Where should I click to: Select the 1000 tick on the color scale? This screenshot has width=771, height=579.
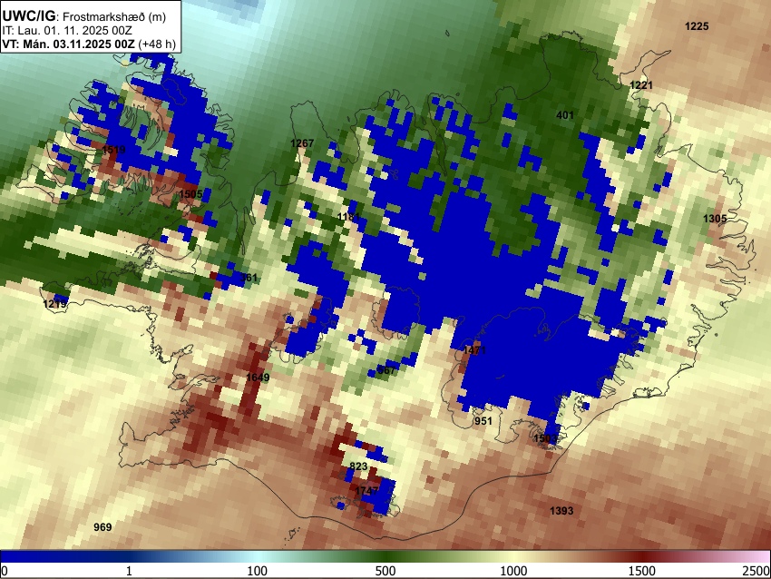pos(513,571)
